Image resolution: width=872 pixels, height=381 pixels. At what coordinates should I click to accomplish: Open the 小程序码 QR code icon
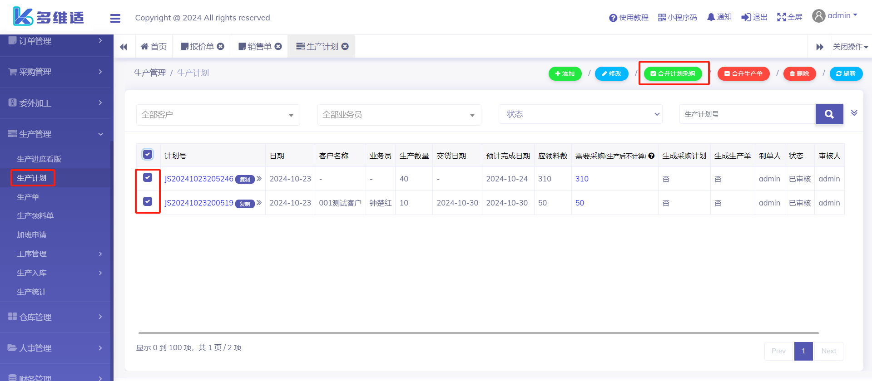[662, 18]
